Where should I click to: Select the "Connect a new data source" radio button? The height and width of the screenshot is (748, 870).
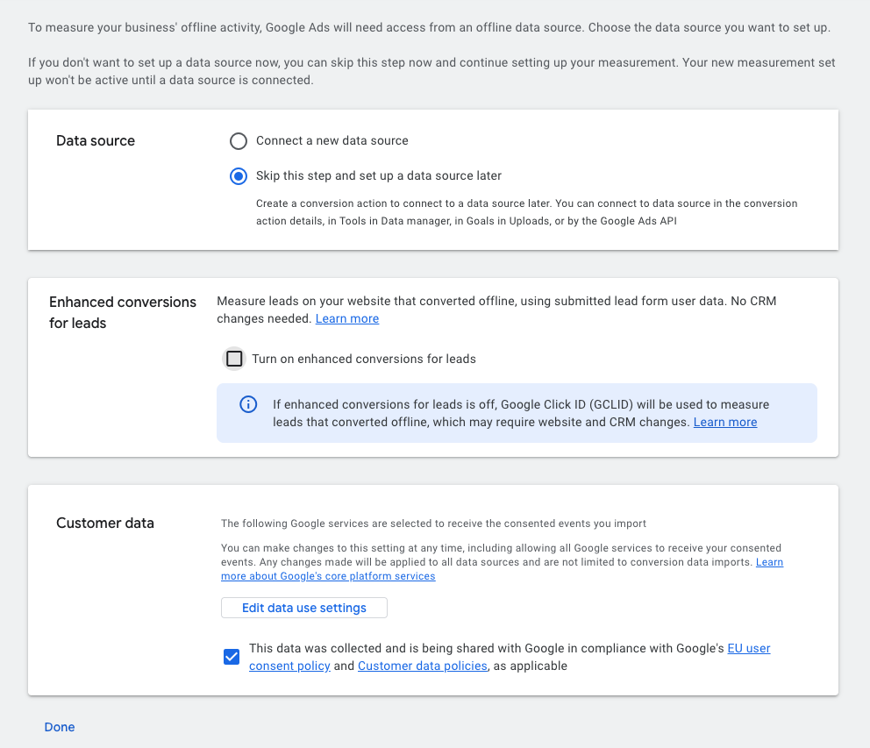point(239,141)
